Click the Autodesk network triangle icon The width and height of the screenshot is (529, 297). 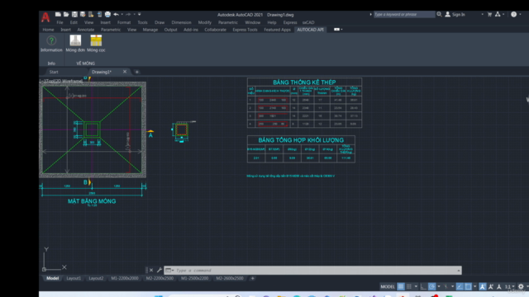(498, 15)
